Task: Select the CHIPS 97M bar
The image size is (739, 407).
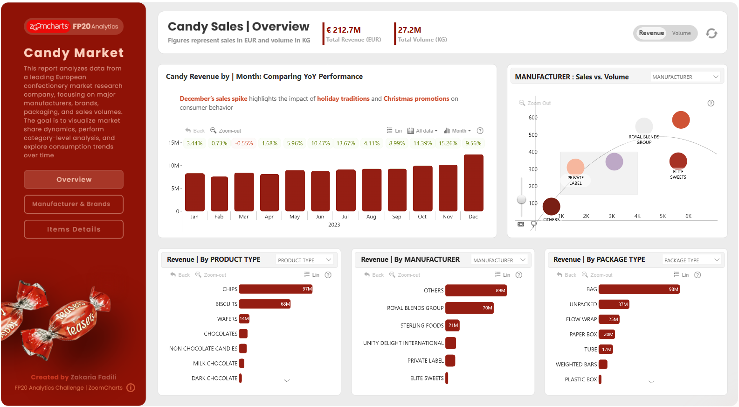Action: point(276,289)
